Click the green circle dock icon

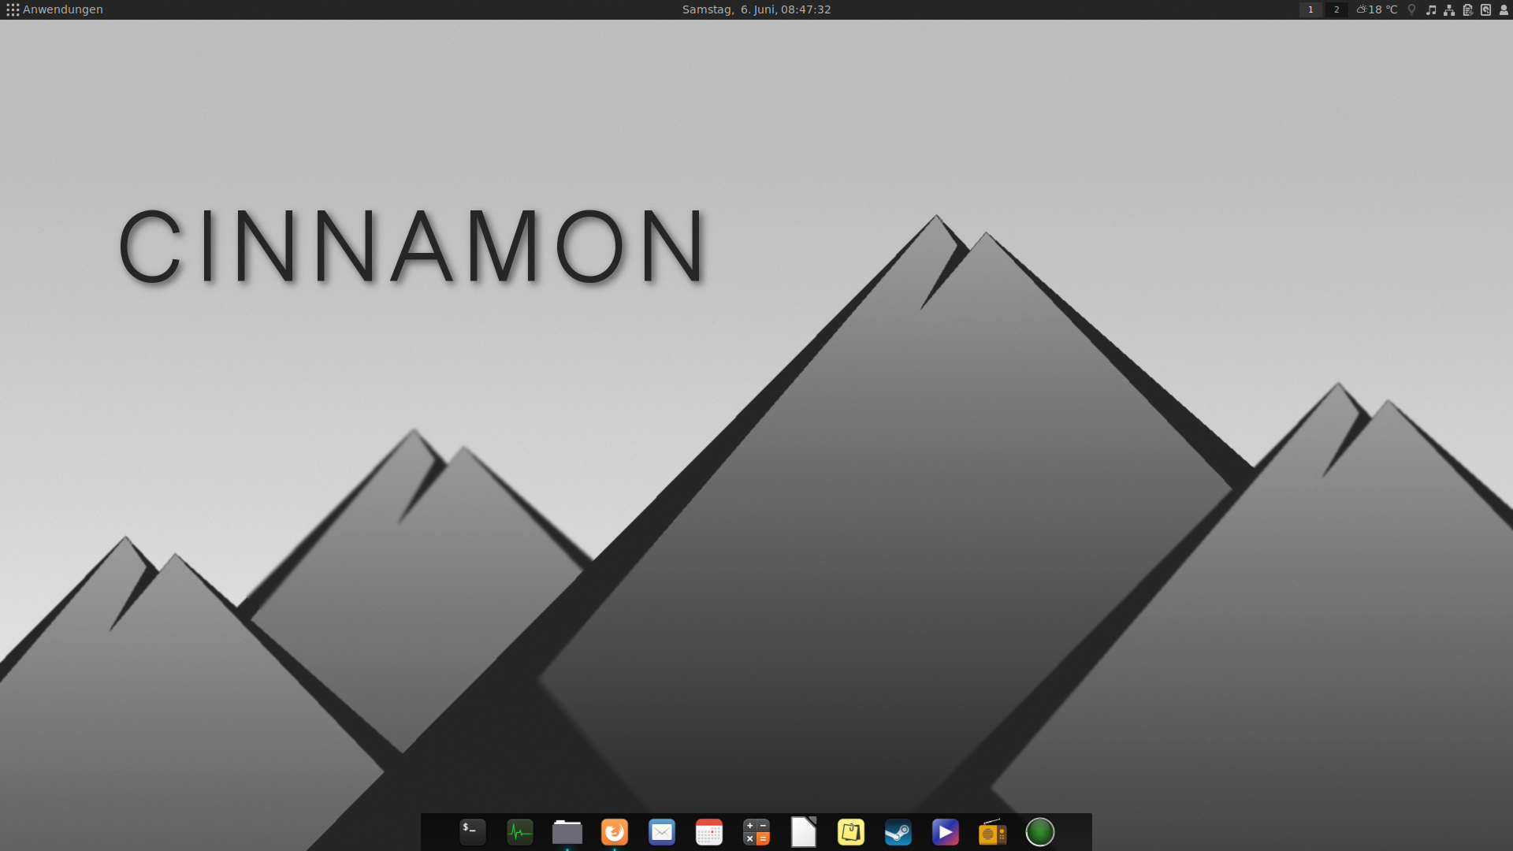pos(1040,832)
